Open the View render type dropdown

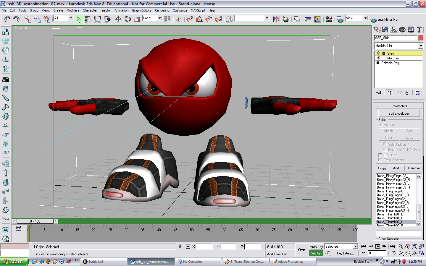point(365,18)
